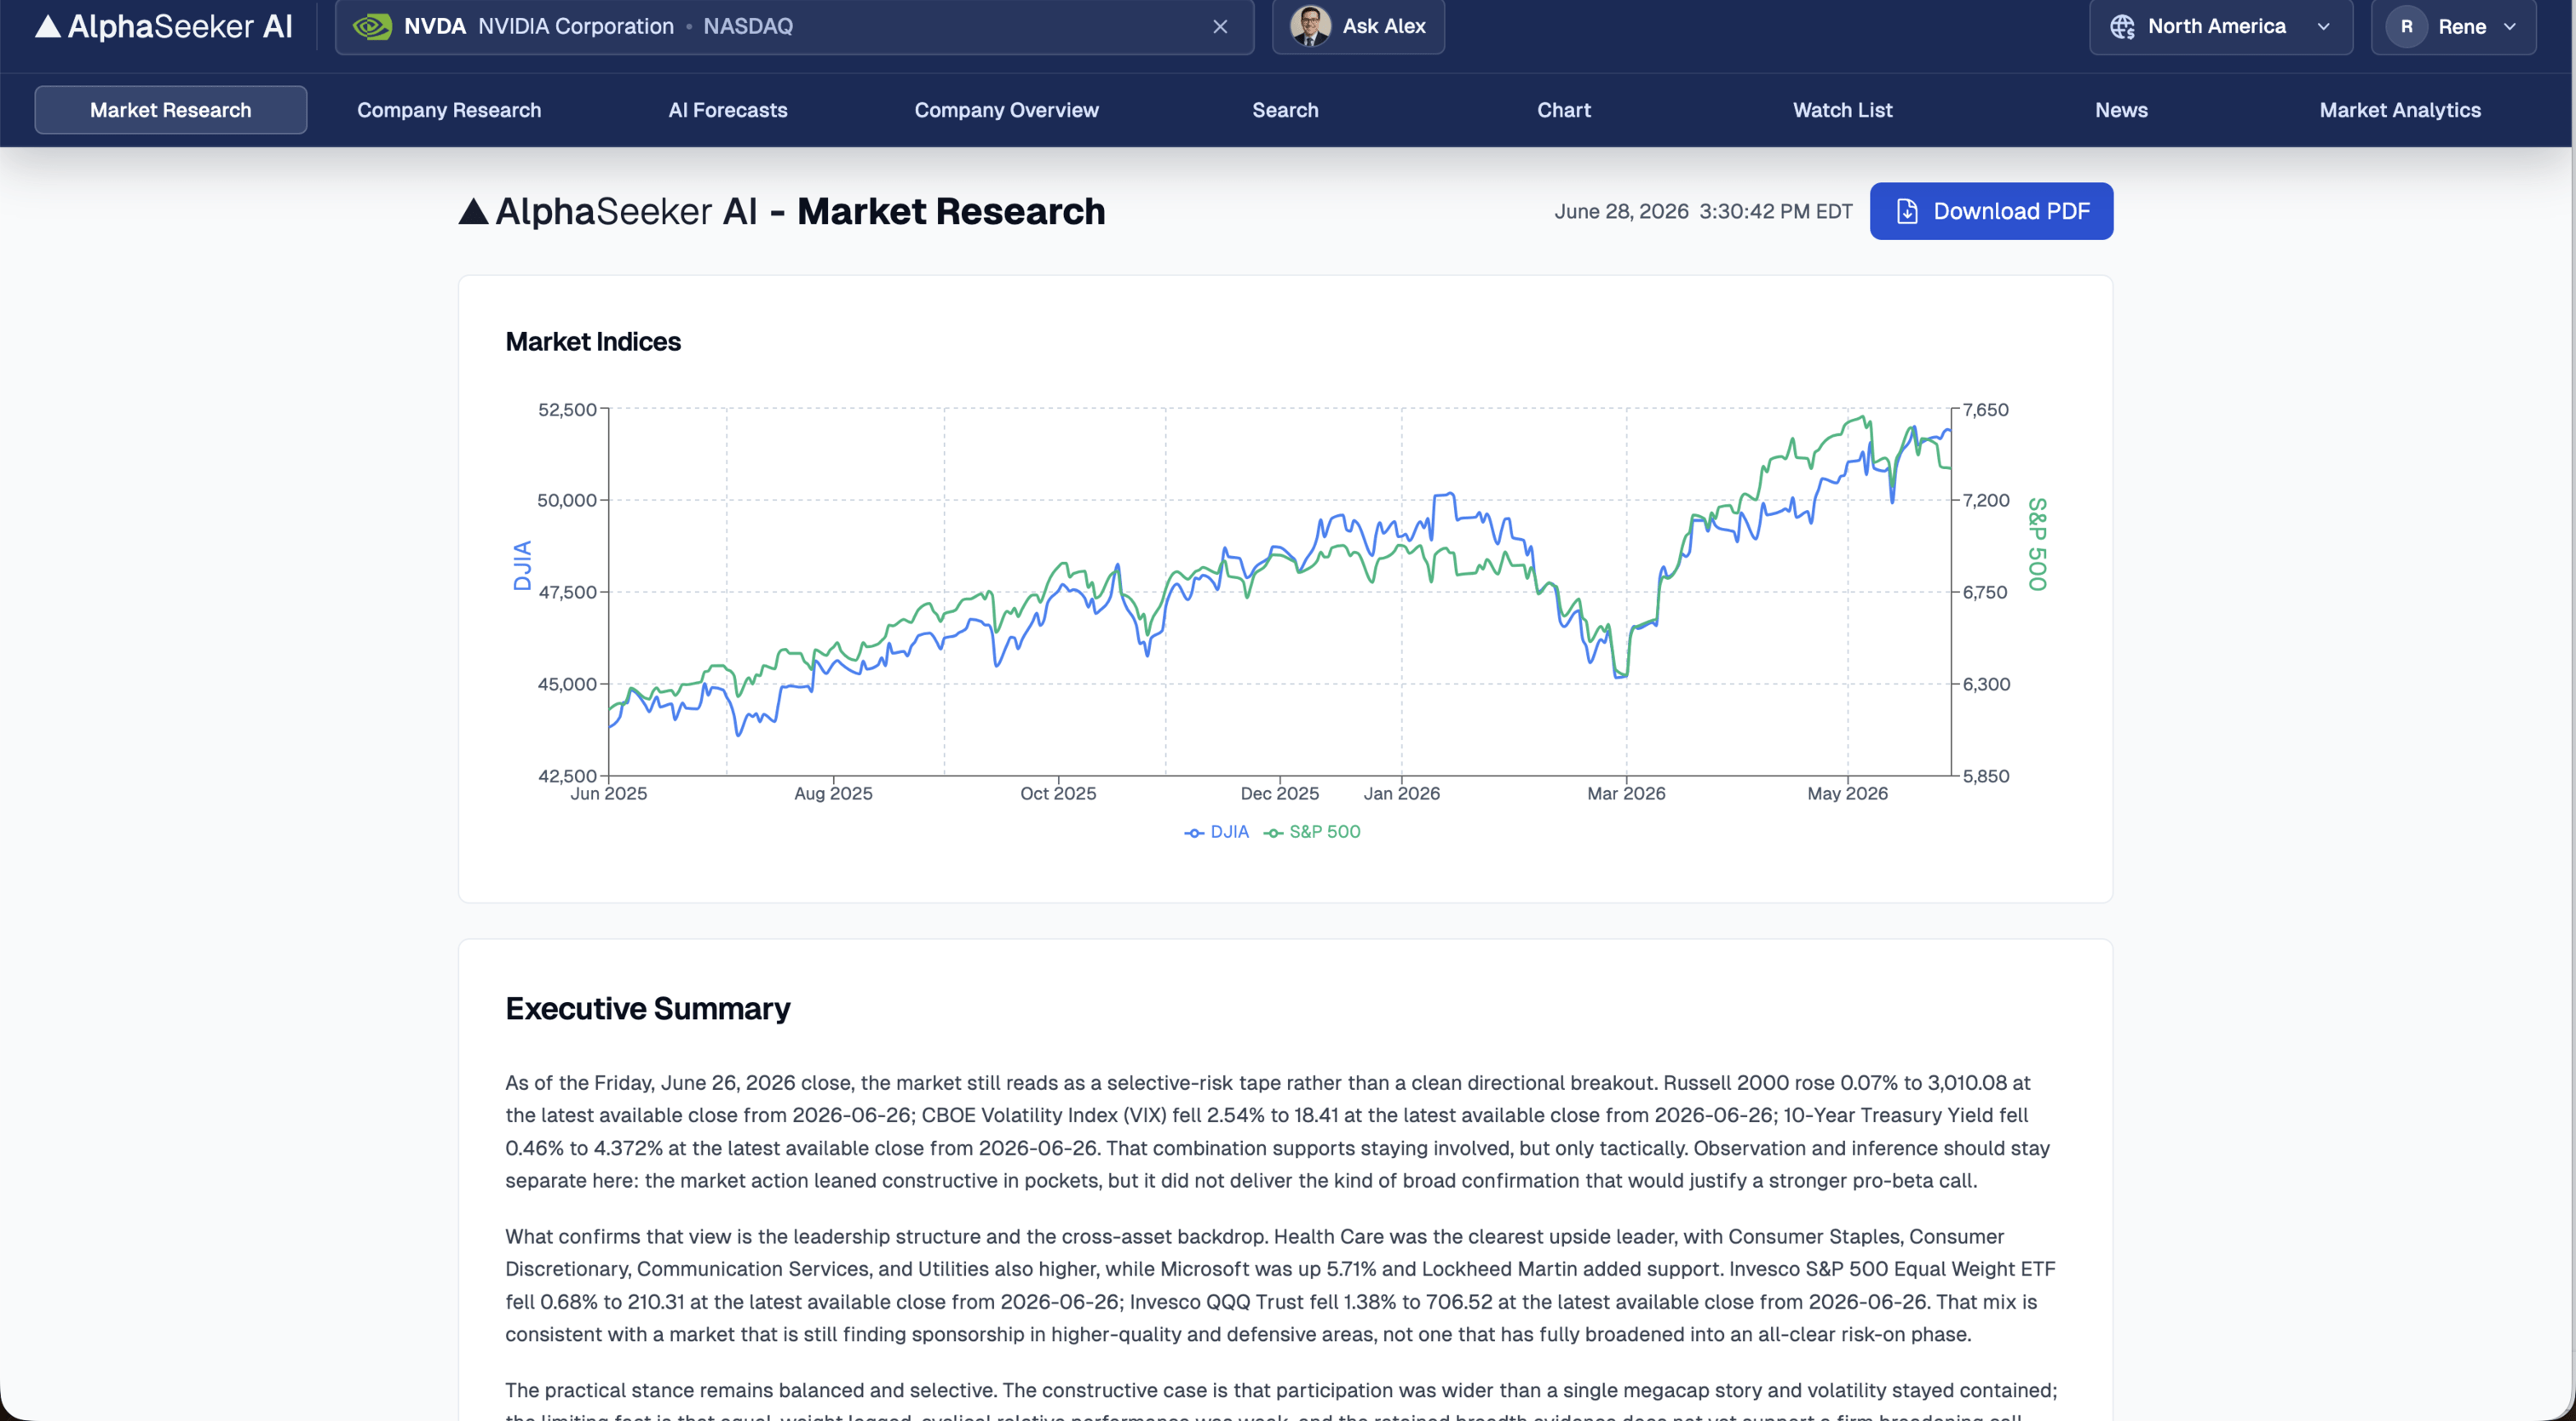This screenshot has width=2576, height=1421.
Task: Click the R user avatar circle
Action: (x=2406, y=26)
